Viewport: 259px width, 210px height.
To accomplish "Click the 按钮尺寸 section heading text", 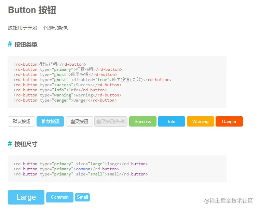I will [26, 144].
